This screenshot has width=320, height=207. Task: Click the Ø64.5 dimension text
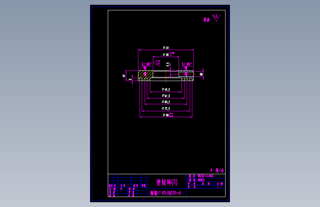(166, 102)
